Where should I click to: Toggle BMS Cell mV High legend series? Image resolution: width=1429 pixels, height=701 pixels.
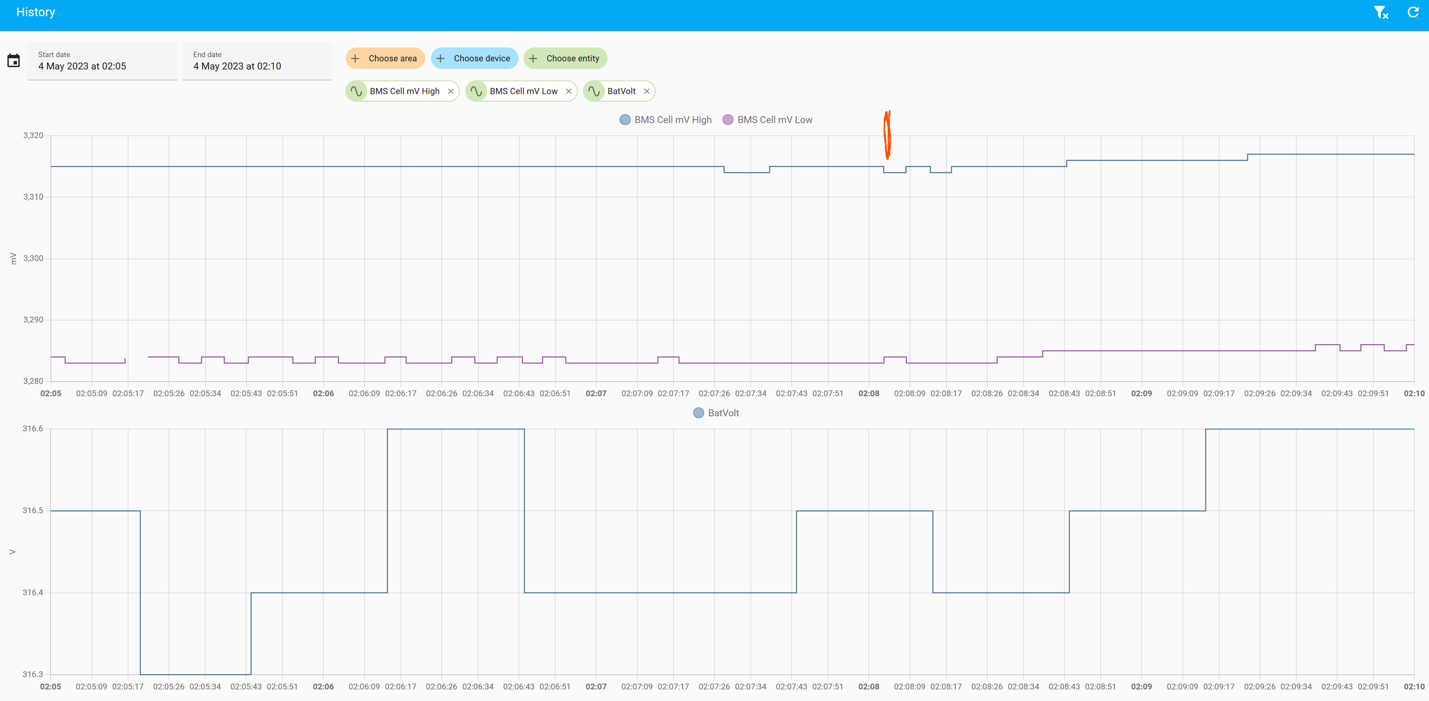(672, 120)
